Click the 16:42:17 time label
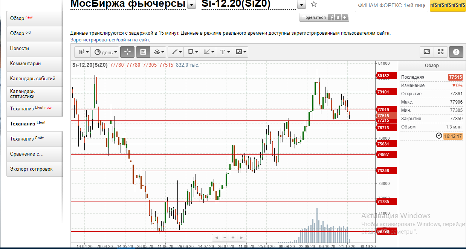Image resolution: width=466 pixels, height=249 pixels. tap(453, 136)
